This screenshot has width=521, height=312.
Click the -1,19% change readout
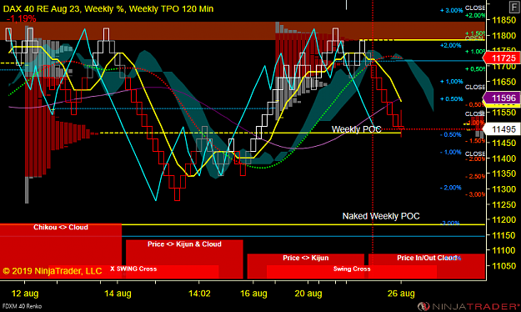pos(21,19)
